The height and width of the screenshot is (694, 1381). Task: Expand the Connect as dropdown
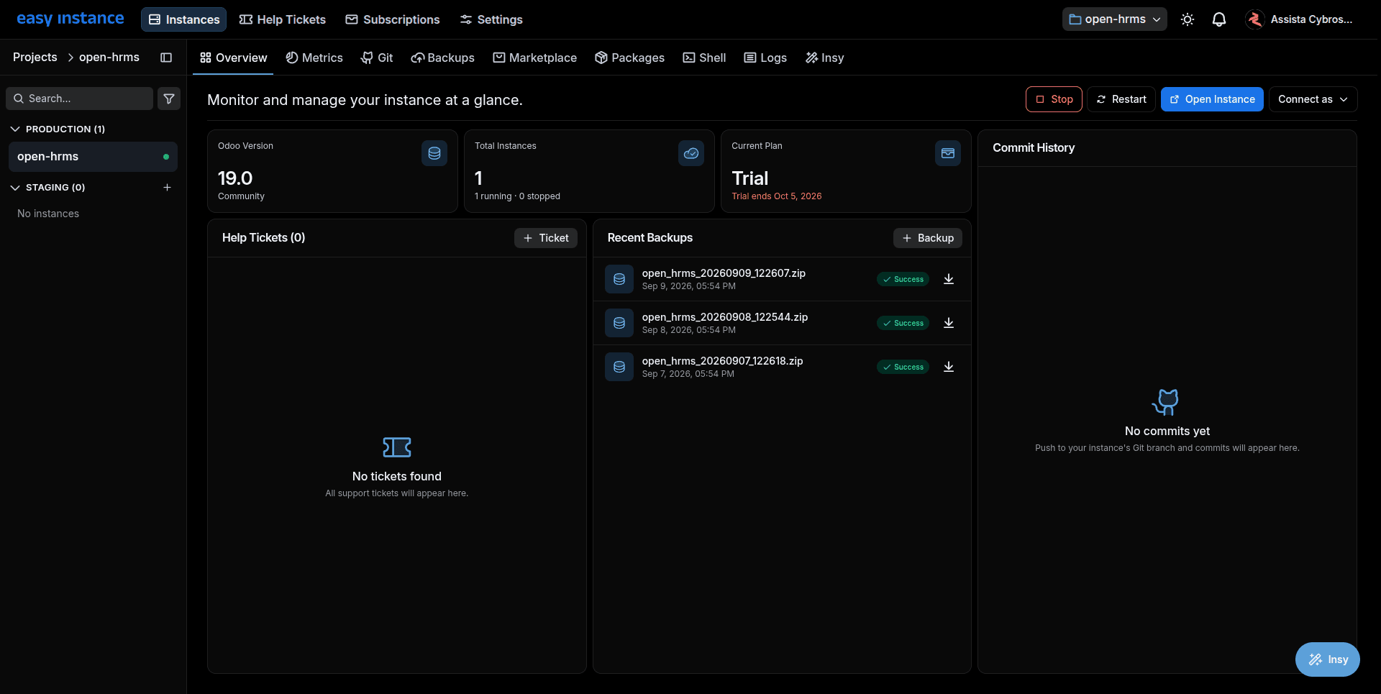[1313, 99]
